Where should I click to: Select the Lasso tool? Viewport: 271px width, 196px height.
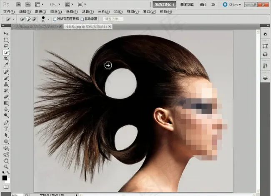pyautogui.click(x=6, y=46)
